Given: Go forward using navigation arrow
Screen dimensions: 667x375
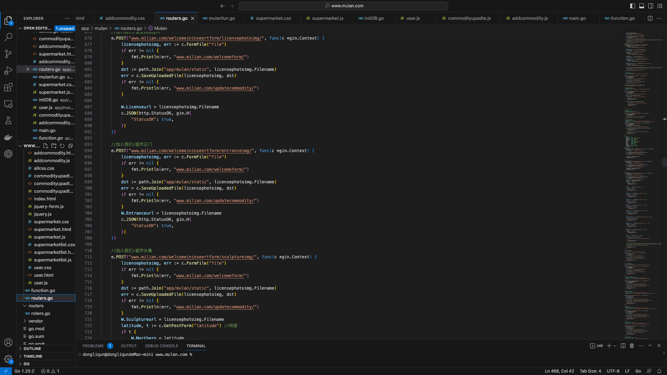Looking at the screenshot, I should [x=232, y=6].
